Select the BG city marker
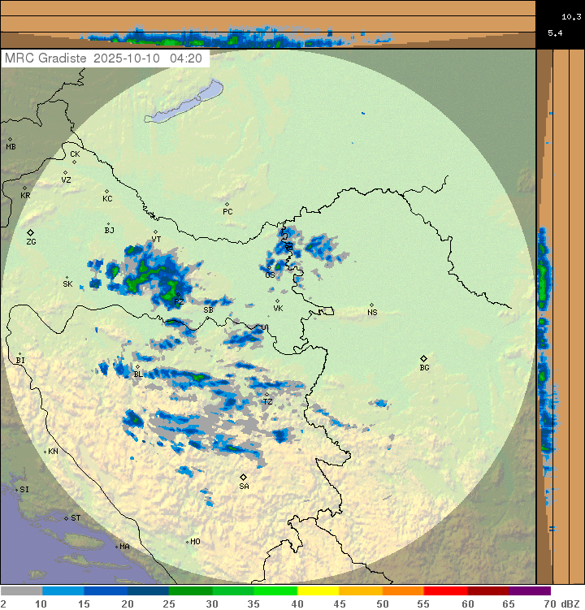This screenshot has width=585, height=610. point(423,358)
